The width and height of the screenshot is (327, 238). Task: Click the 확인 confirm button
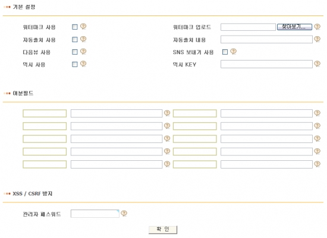coord(163,230)
